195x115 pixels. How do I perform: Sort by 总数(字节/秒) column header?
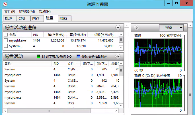coord(101,35)
